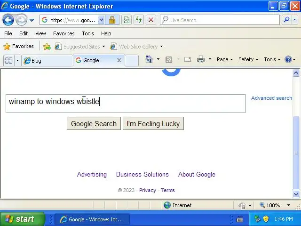This screenshot has width=301, height=226.
Task: Open a new blank tab
Action: (132, 61)
